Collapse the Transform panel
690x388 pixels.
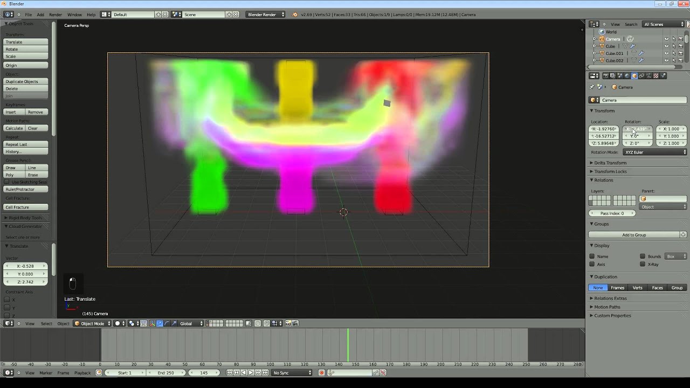[604, 110]
